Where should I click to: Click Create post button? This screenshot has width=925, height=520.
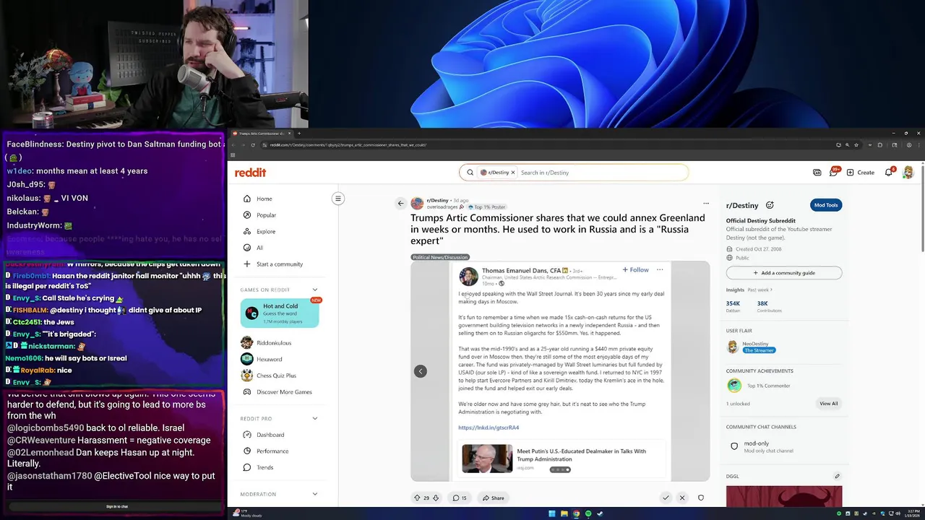[861, 173]
